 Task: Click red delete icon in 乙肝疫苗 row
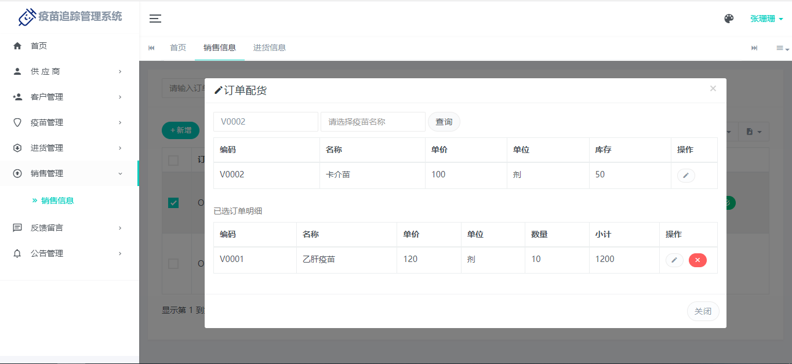click(x=697, y=260)
